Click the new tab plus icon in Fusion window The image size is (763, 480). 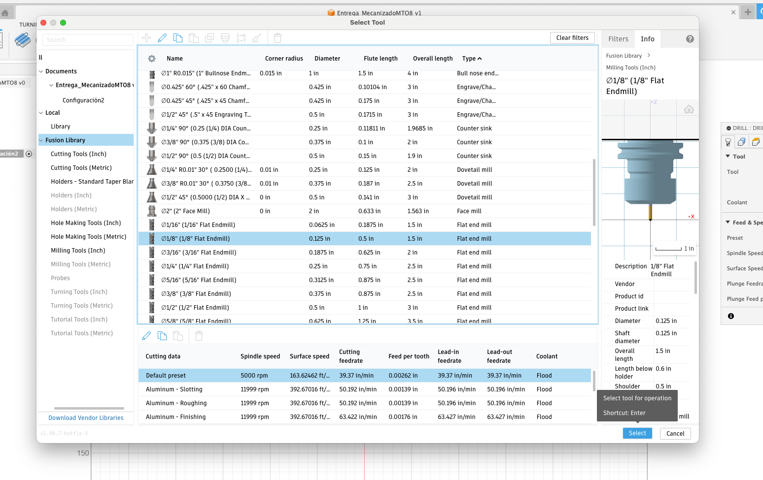[x=748, y=12]
